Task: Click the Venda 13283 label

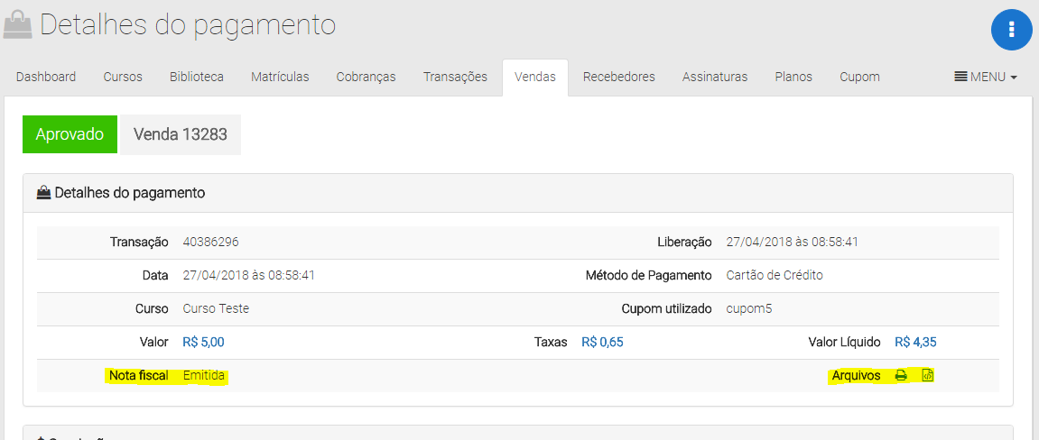Action: tap(181, 135)
